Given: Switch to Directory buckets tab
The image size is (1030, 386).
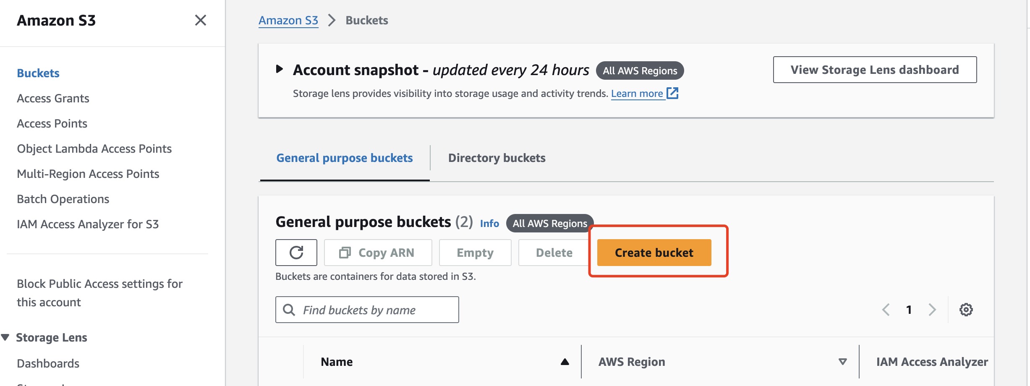Looking at the screenshot, I should (x=497, y=158).
